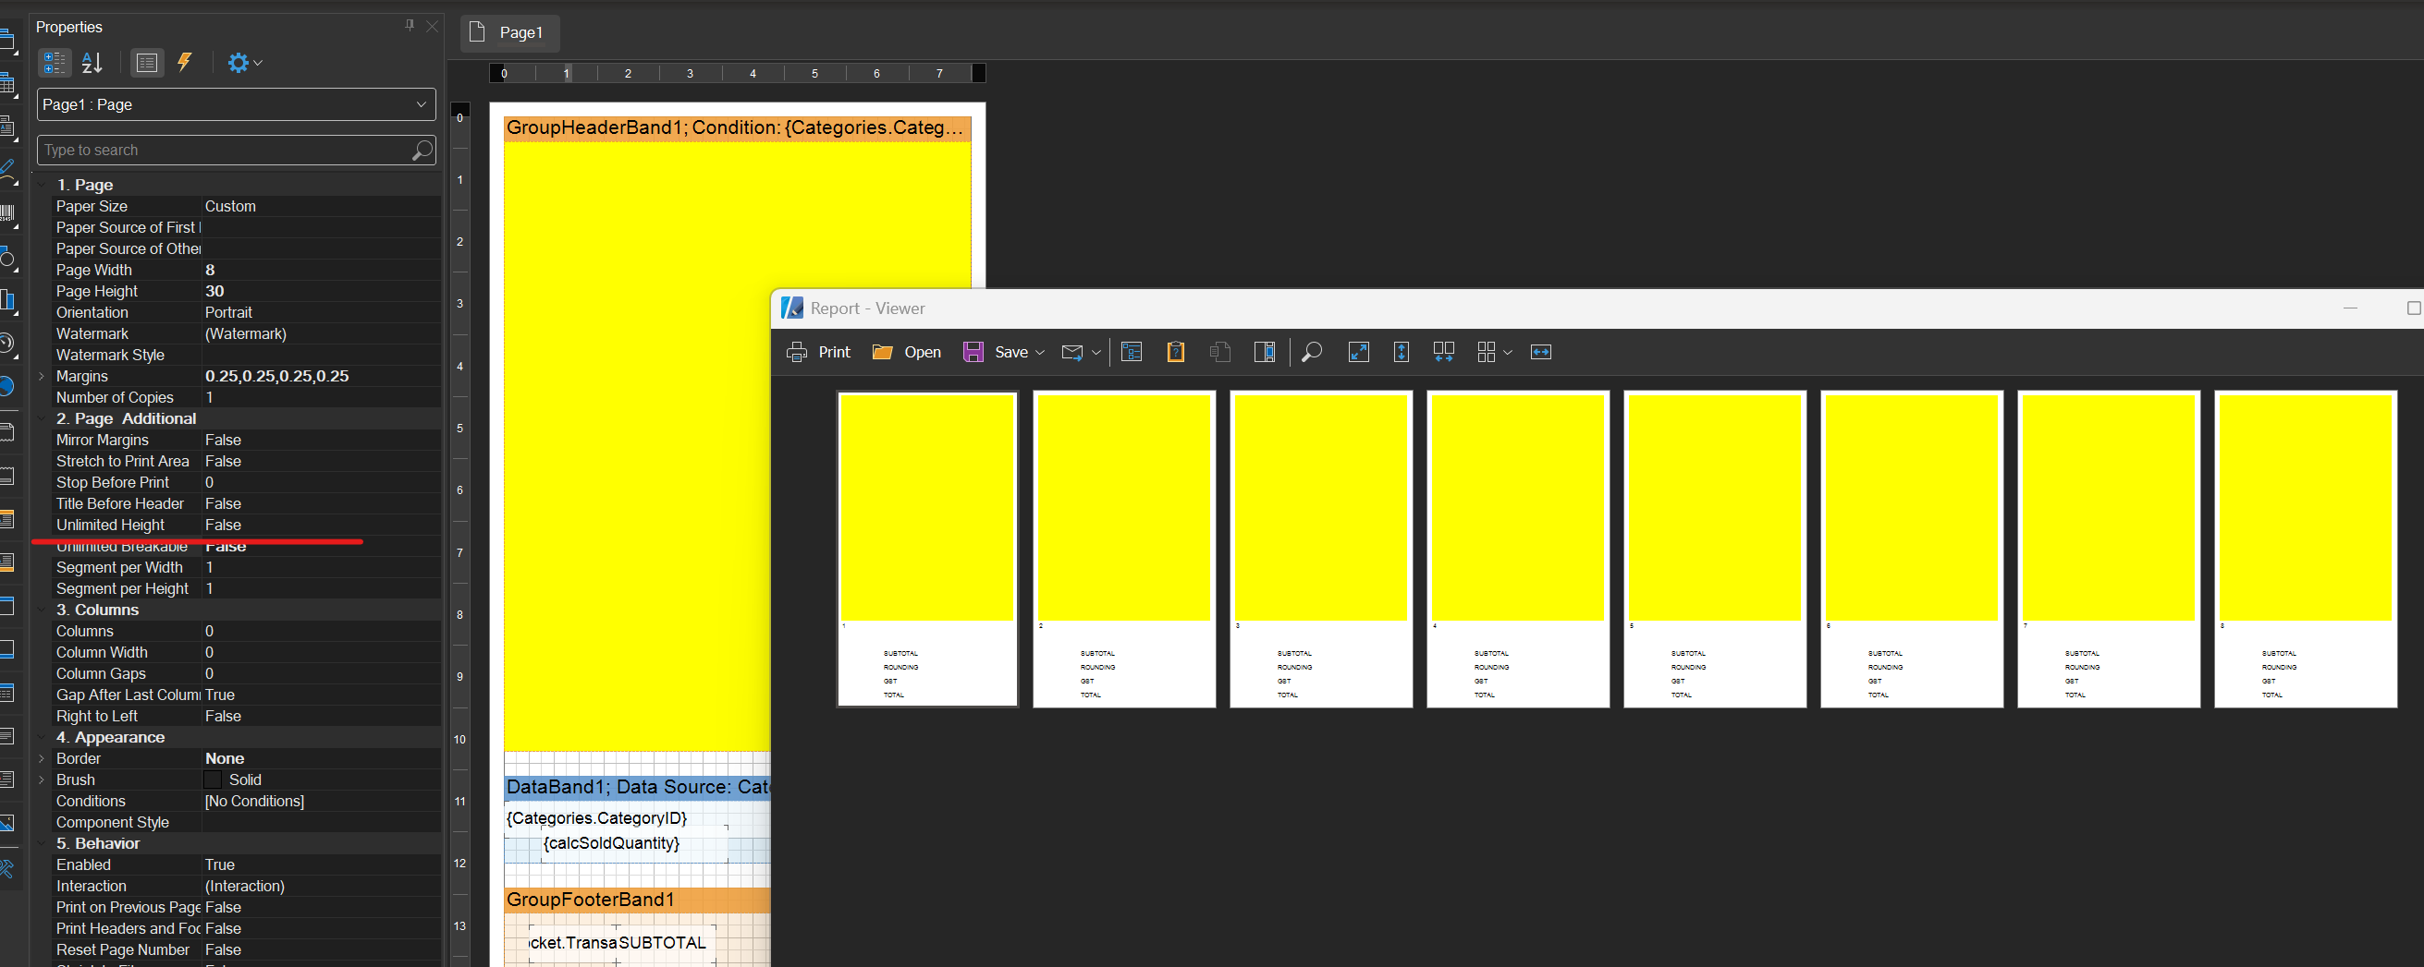This screenshot has height=967, width=2424.
Task: Close the Properties panel
Action: [x=432, y=26]
